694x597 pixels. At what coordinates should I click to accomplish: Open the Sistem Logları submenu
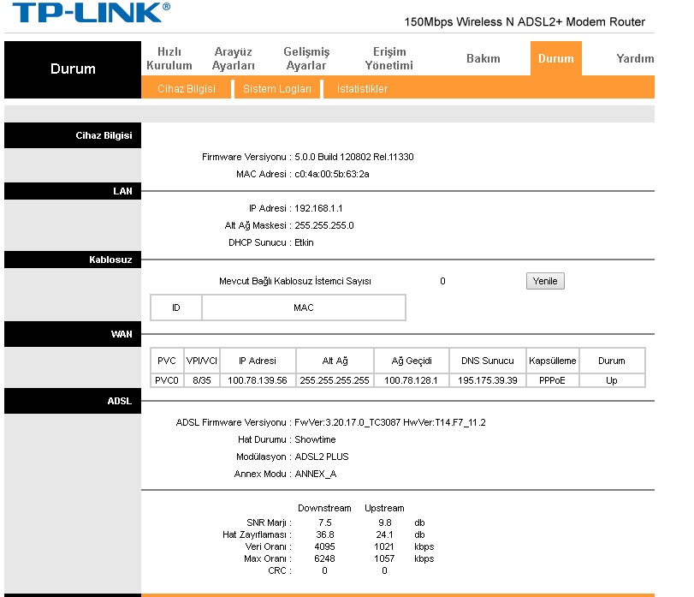(277, 88)
